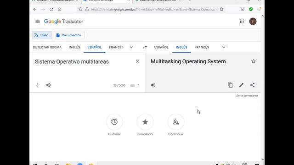Toggle the on-screen keyboard icon

pyautogui.click(x=132, y=86)
